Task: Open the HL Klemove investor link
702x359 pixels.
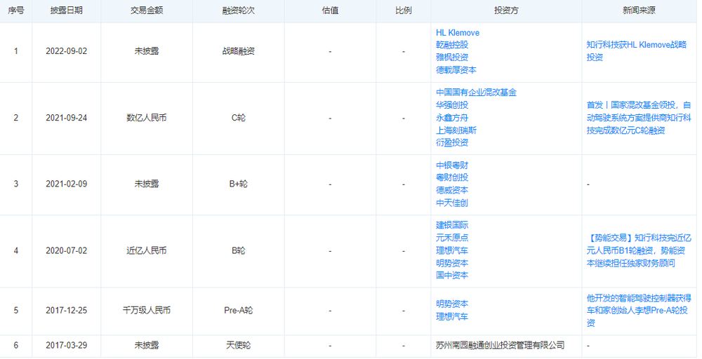Action: (x=458, y=33)
